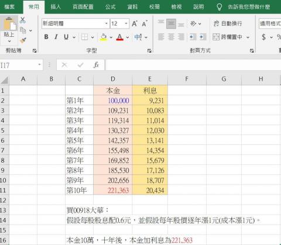The height and width of the screenshot is (245, 281).
Task: Align text left
Action: tap(161, 37)
